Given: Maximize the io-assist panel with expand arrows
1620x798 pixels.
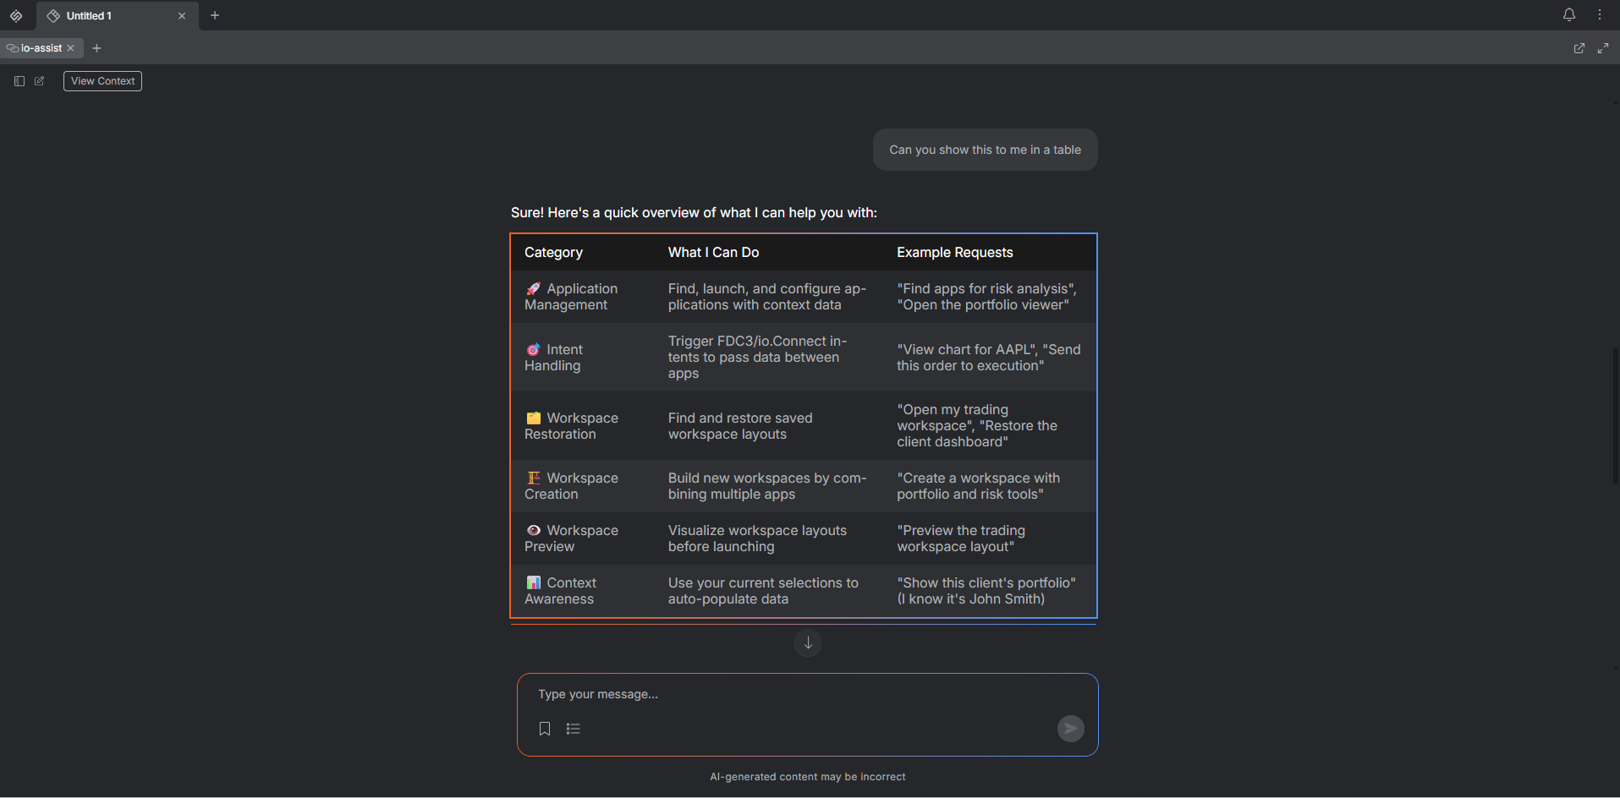Looking at the screenshot, I should coord(1603,48).
